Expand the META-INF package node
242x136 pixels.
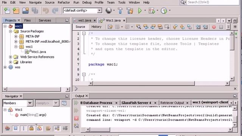click(16, 36)
